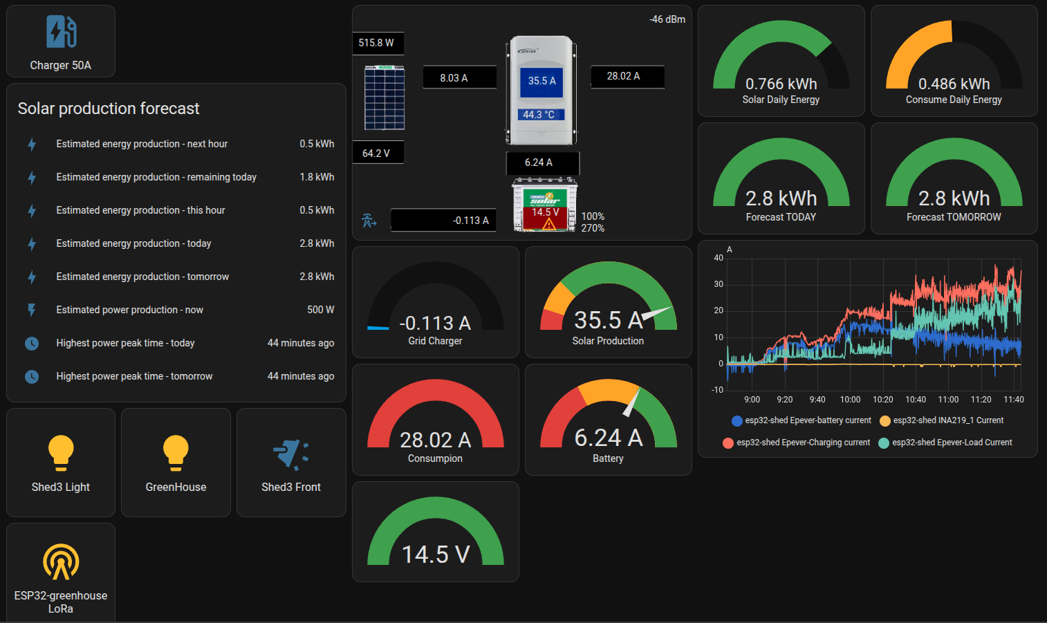Toggle the Shed3 Front floodlight
The image size is (1047, 623).
(290, 454)
